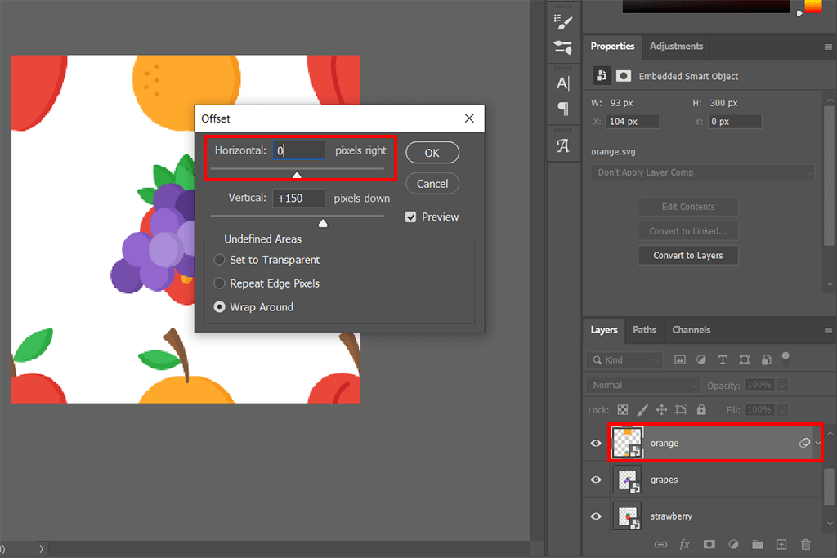The image size is (837, 558).
Task: Switch to the Channels tab
Action: 692,330
